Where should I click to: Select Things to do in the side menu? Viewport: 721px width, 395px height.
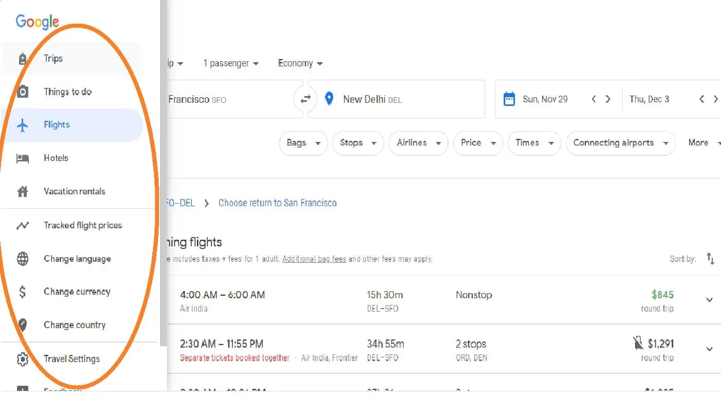click(x=71, y=92)
